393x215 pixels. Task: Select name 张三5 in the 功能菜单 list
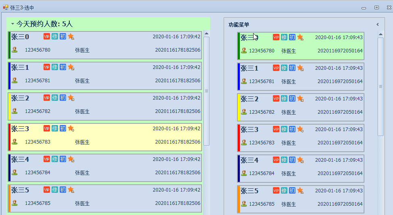[250, 191]
